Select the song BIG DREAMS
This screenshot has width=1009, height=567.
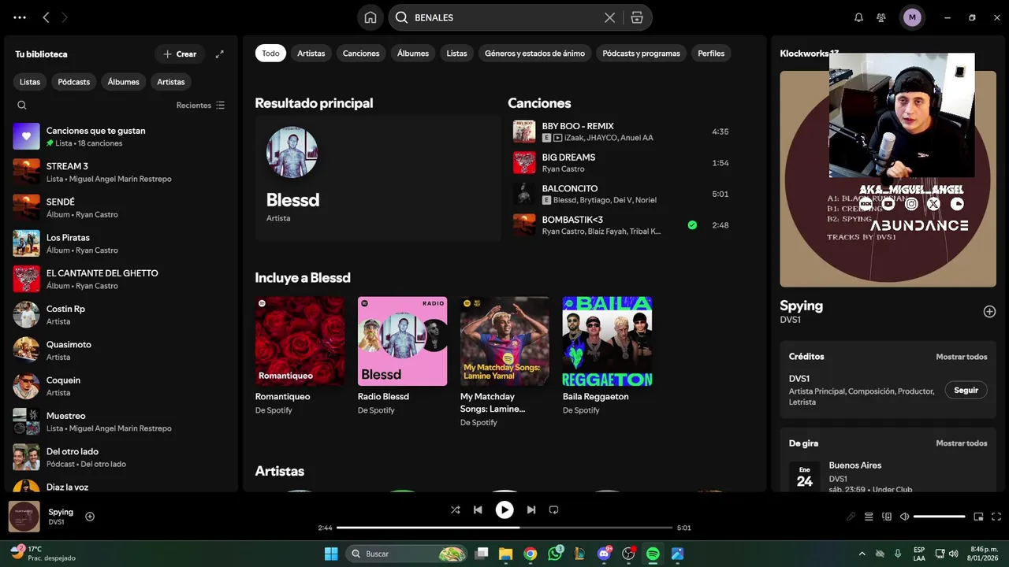click(568, 157)
